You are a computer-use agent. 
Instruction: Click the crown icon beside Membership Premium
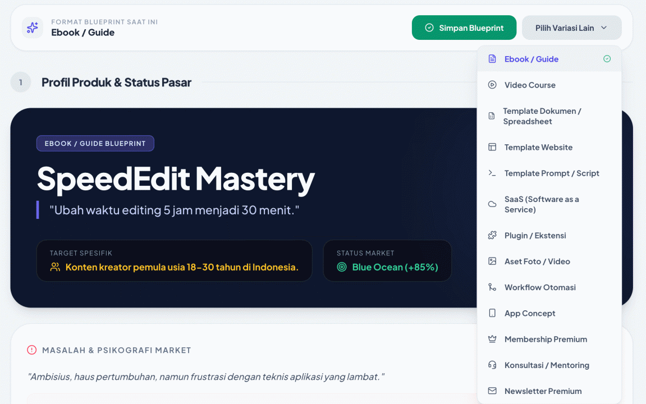(x=492, y=339)
